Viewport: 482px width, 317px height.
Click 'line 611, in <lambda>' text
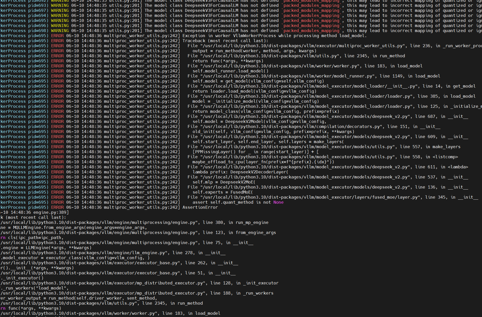click(441, 167)
